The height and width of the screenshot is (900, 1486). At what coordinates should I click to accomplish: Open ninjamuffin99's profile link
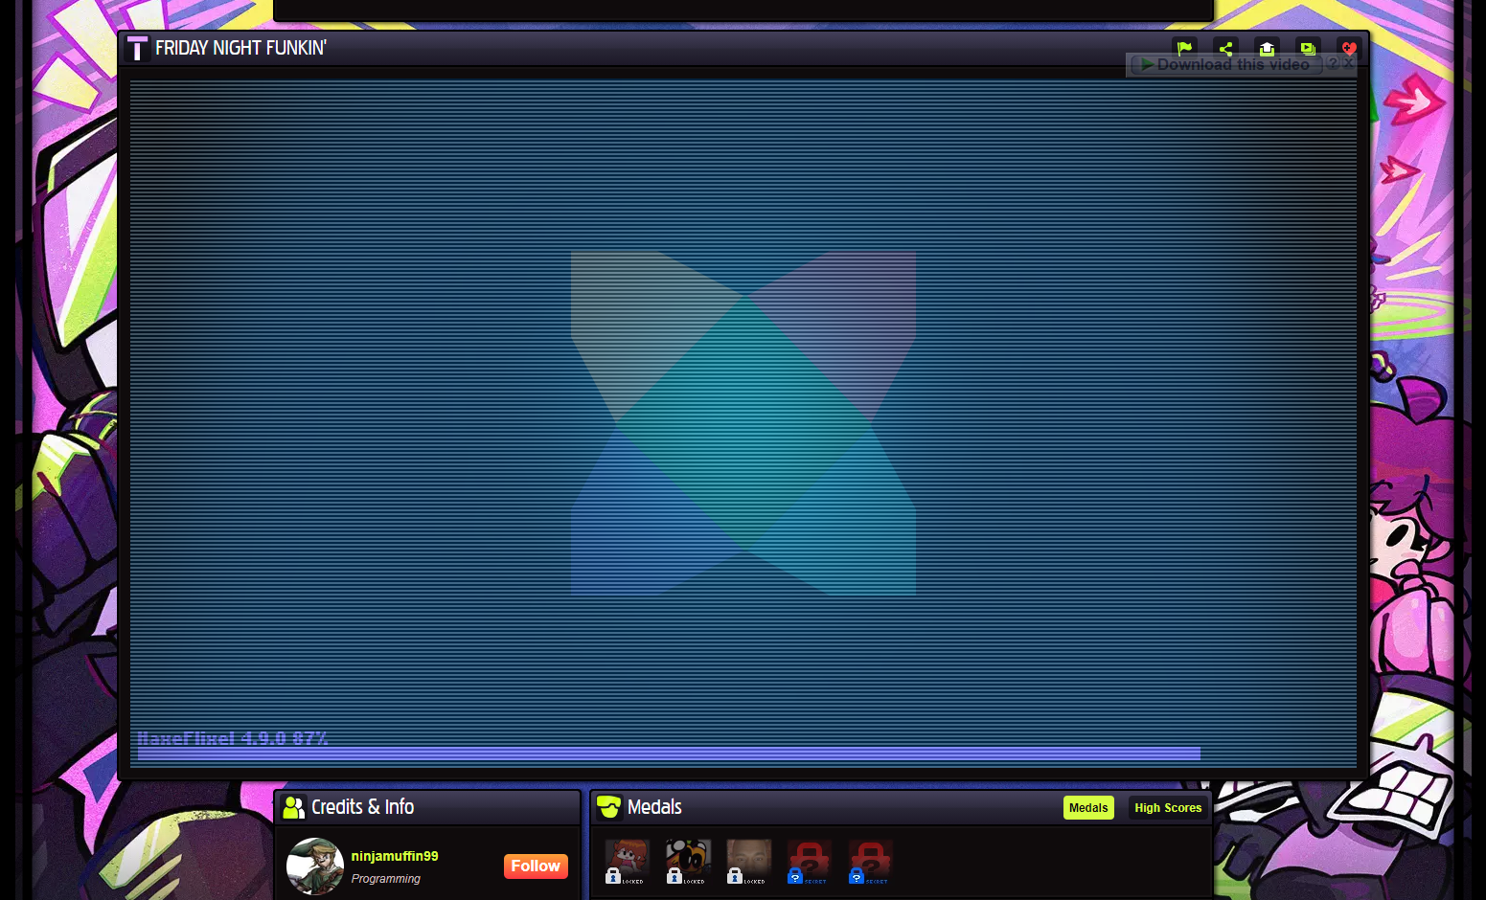click(x=395, y=856)
